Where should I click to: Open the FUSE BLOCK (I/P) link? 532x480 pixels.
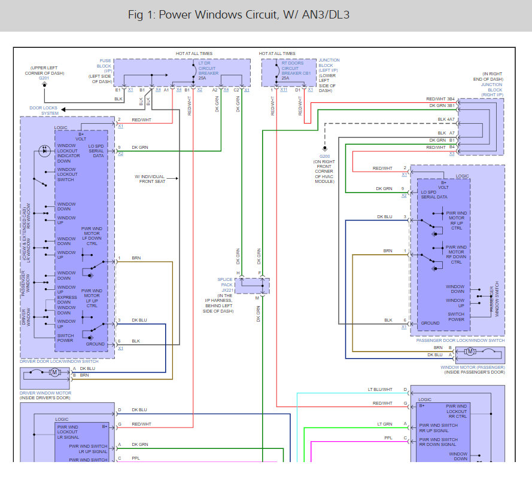pos(104,66)
